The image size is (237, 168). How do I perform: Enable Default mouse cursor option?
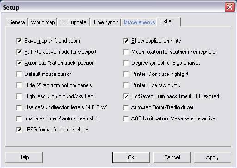click(x=19, y=74)
